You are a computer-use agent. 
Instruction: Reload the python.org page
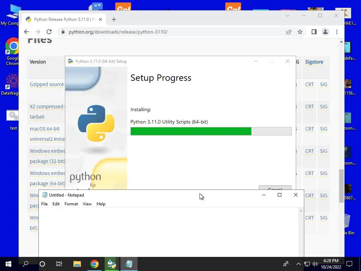tap(49, 32)
